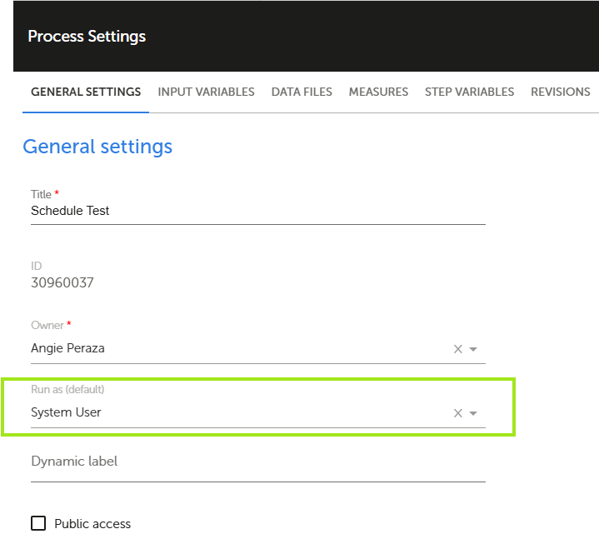The height and width of the screenshot is (549, 599).
Task: Click the Run as (default) label
Action: (67, 389)
